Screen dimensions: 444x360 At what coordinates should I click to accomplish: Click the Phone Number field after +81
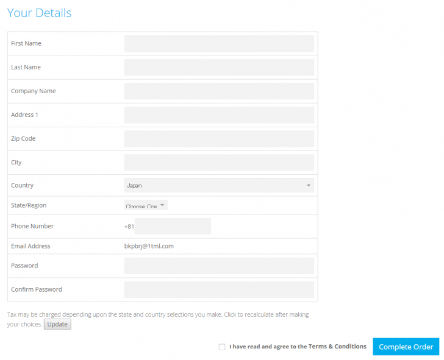tap(173, 226)
